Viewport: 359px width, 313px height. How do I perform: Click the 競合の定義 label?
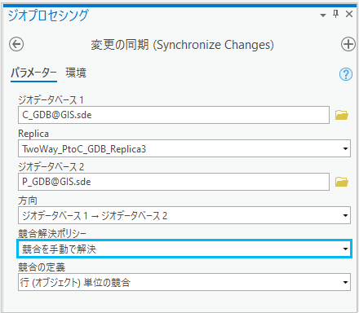42,267
